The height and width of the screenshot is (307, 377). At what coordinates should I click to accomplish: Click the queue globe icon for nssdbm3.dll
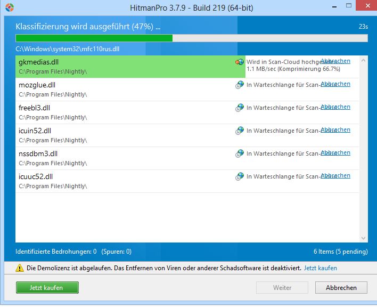tap(240, 153)
